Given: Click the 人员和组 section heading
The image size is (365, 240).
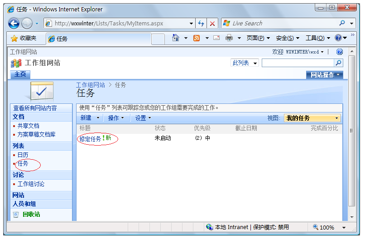Looking at the screenshot, I should click(x=24, y=204).
